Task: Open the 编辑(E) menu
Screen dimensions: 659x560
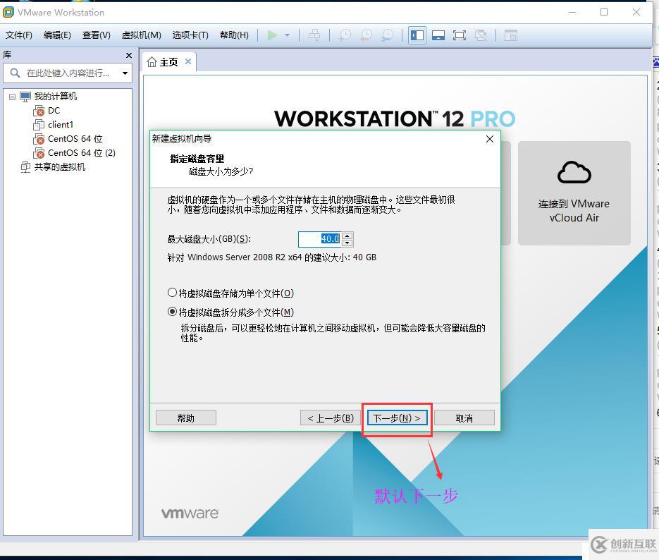Action: (57, 35)
